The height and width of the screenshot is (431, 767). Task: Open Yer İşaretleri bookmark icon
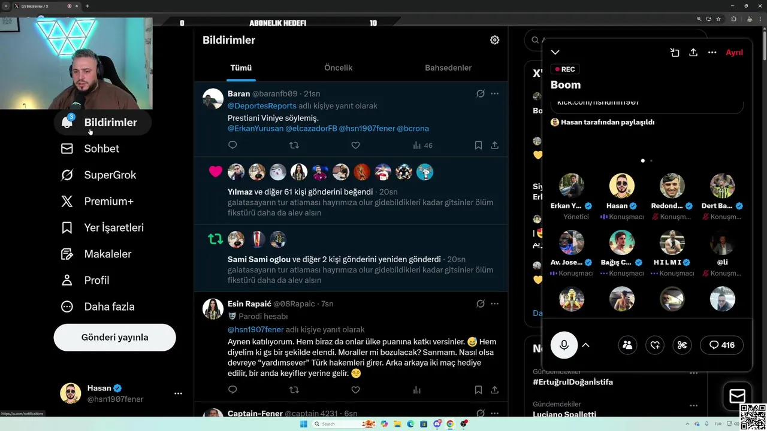[x=67, y=227]
